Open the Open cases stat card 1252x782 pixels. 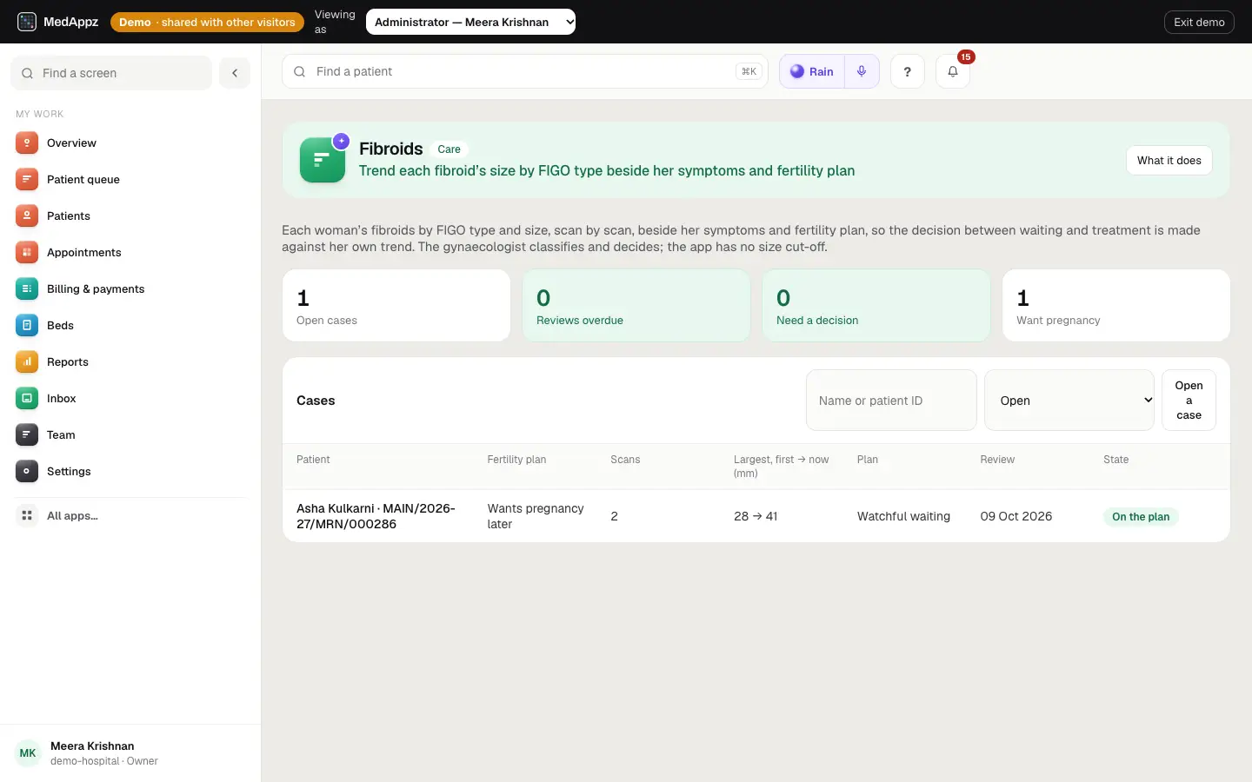pos(396,305)
